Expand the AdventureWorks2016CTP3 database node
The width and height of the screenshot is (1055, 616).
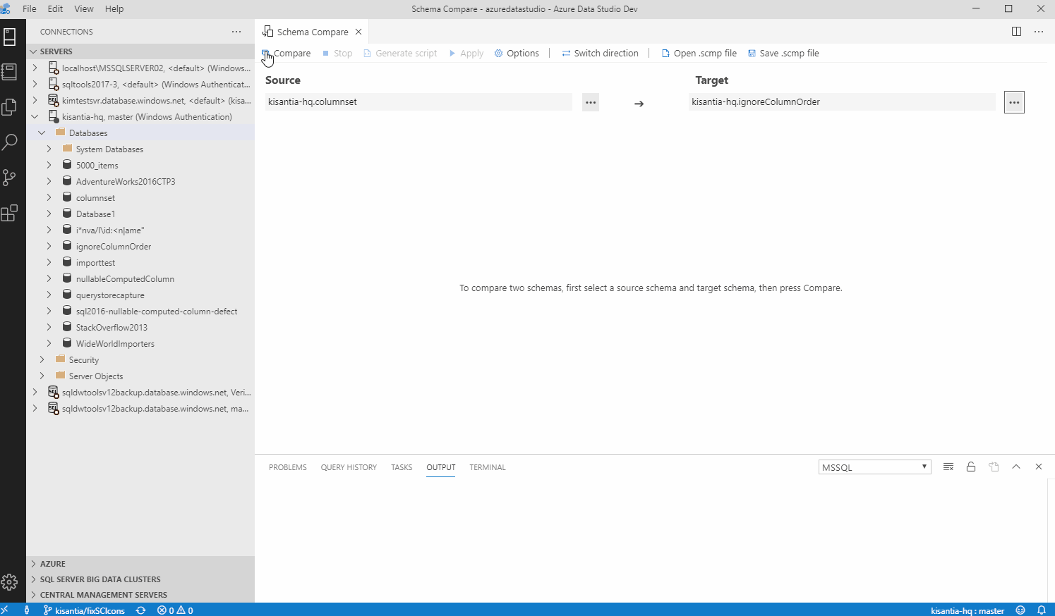pyautogui.click(x=48, y=181)
